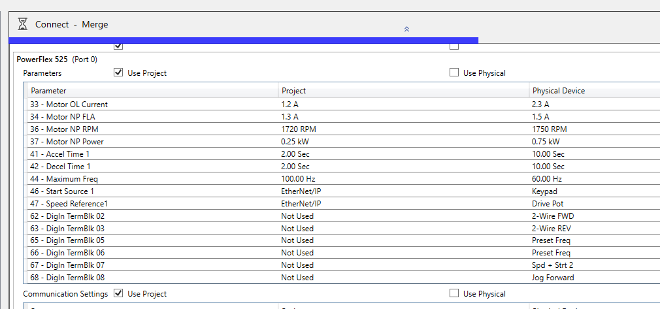This screenshot has width=660, height=309.
Task: Click the project value 100.00 Hz
Action: 298,179
